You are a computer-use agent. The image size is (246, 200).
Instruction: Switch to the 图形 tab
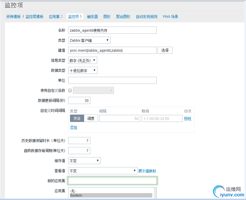(x=107, y=17)
